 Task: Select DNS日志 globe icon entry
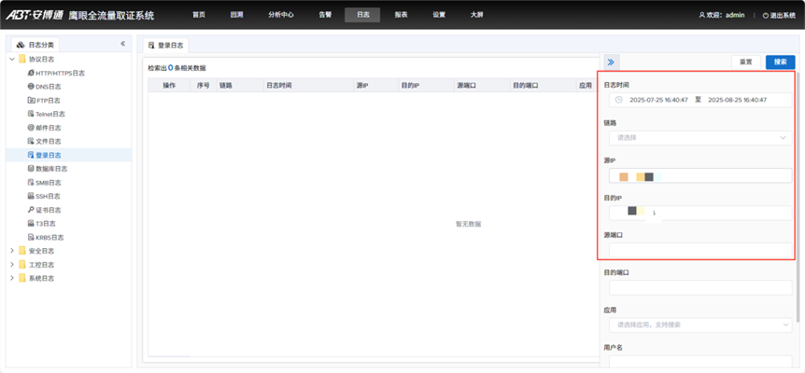click(48, 87)
